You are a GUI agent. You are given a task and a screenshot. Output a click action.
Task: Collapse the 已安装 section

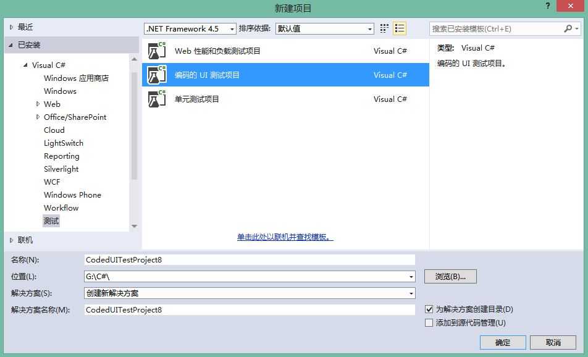10,45
